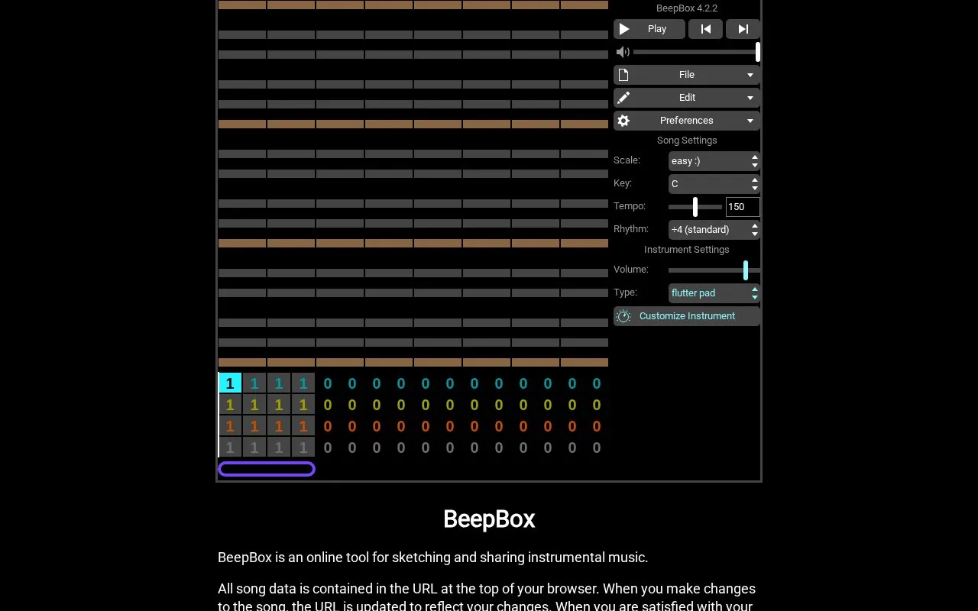Select the fourth bar of the orange channel
978x611 pixels.
click(x=303, y=426)
